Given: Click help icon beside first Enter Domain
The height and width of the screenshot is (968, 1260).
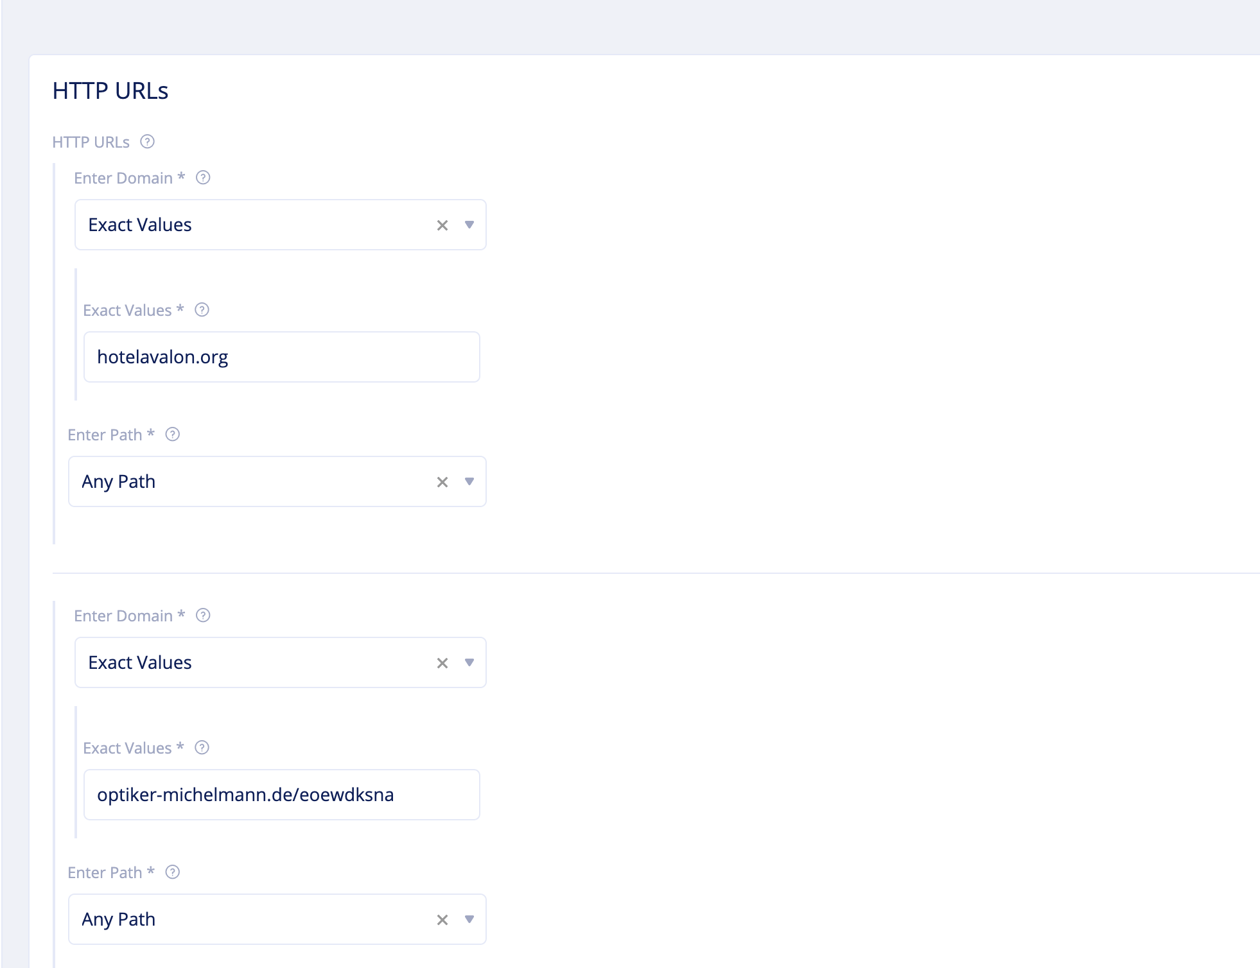Looking at the screenshot, I should tap(203, 178).
